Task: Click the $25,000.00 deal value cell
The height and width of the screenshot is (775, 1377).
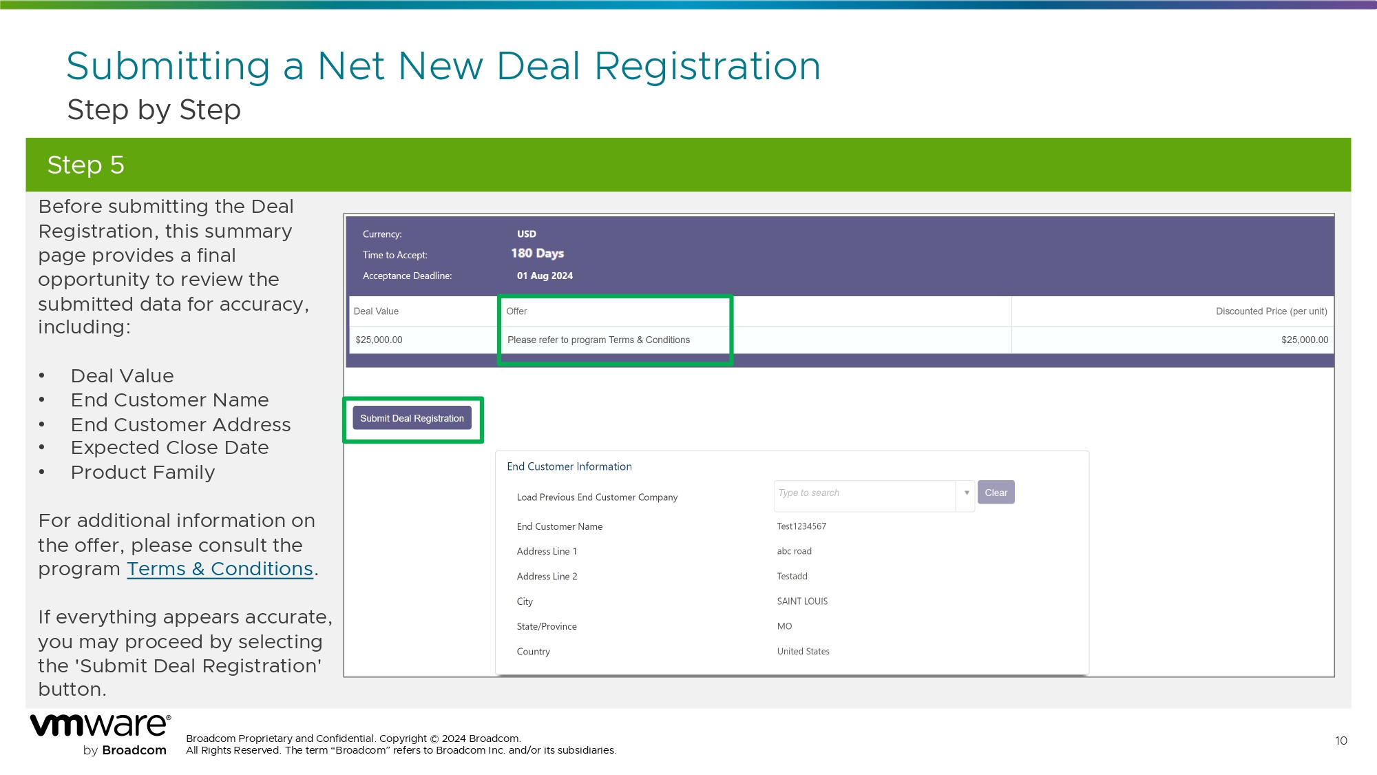Action: coord(379,340)
